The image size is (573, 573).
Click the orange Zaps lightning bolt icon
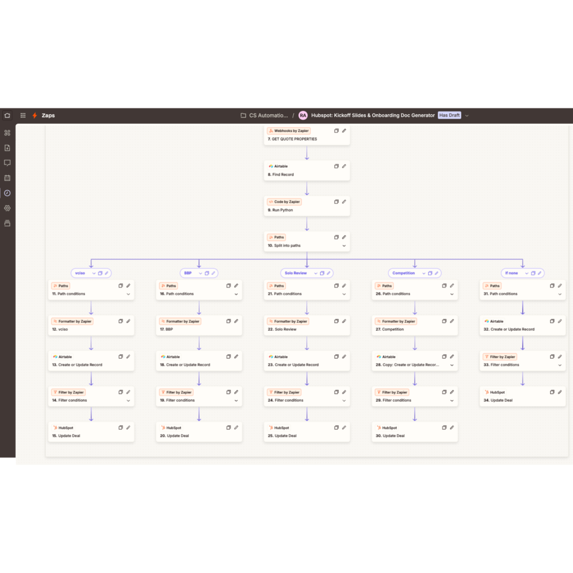[35, 115]
